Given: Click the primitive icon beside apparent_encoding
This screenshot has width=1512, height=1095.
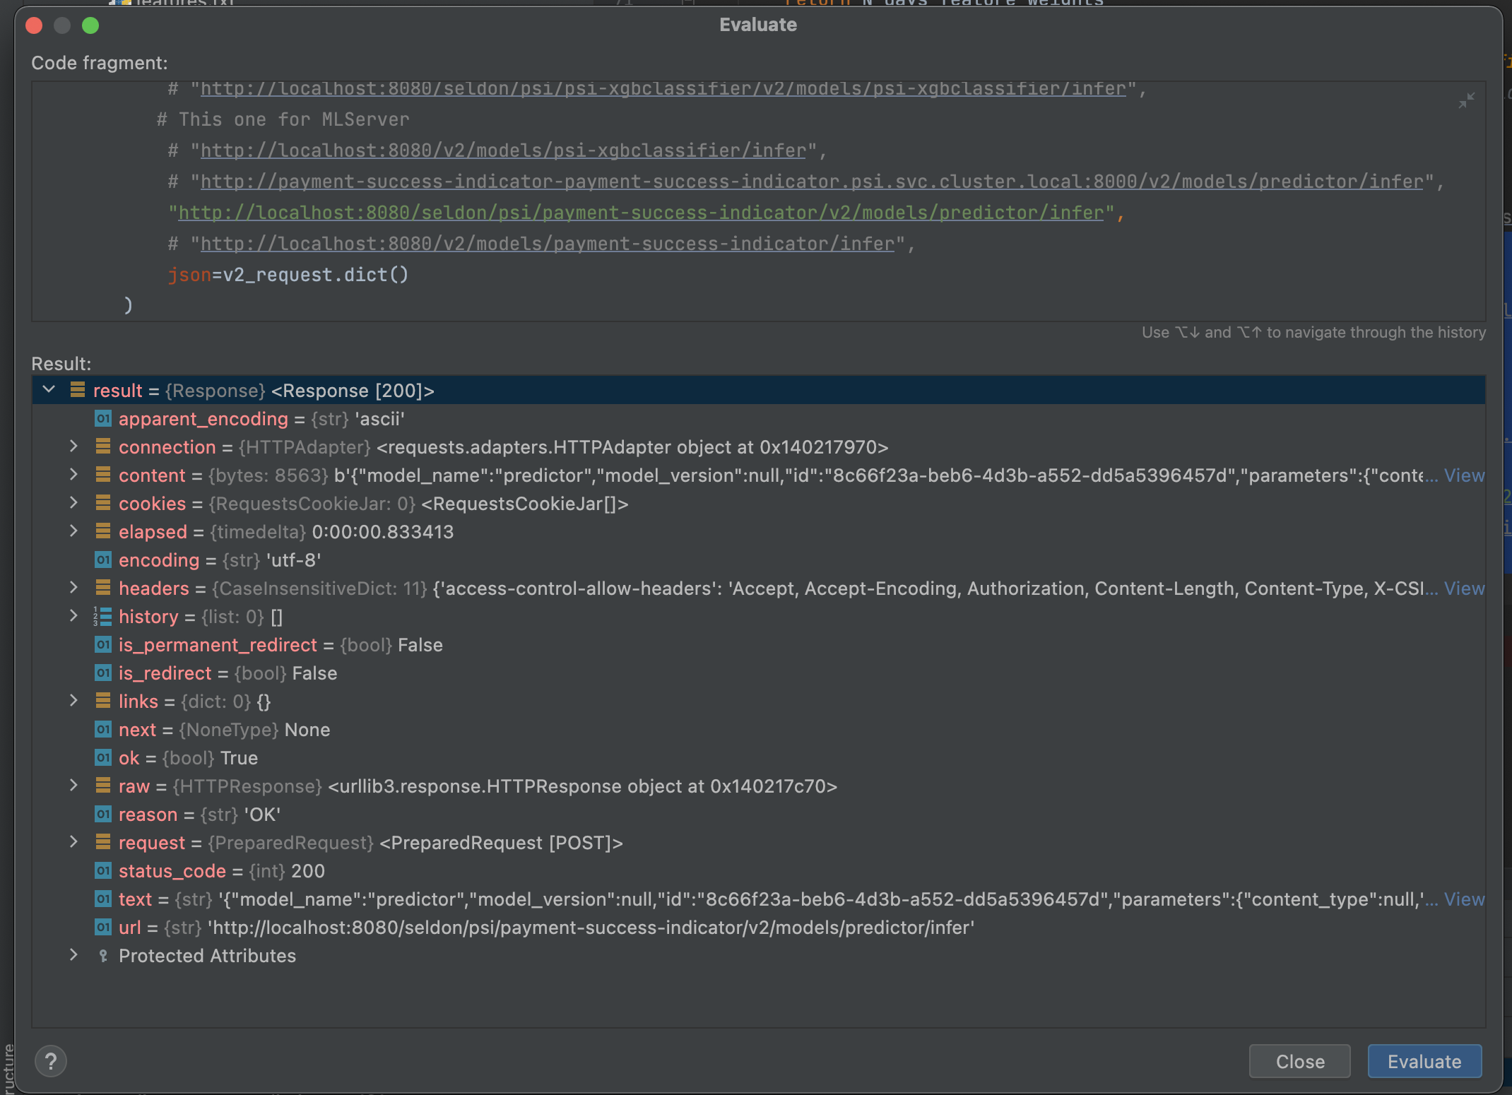Looking at the screenshot, I should pos(103,419).
